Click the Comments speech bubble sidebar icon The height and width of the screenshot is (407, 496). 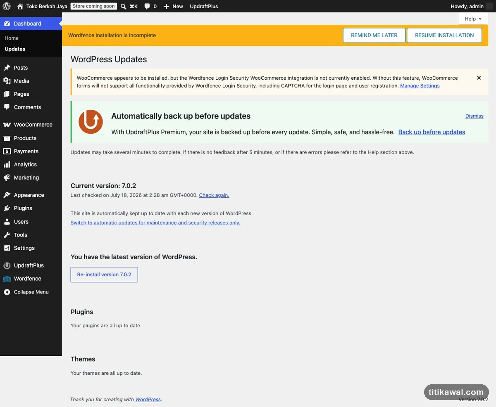tap(7, 107)
